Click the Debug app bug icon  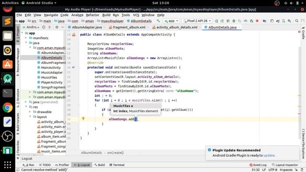(234, 21)
